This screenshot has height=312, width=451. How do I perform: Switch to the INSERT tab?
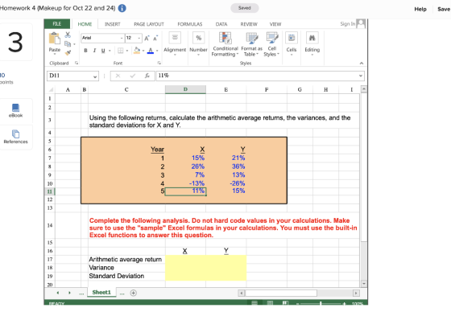[x=113, y=24]
